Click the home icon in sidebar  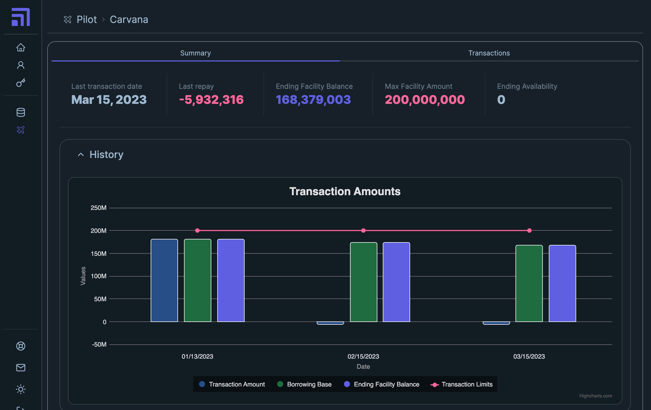pyautogui.click(x=21, y=48)
